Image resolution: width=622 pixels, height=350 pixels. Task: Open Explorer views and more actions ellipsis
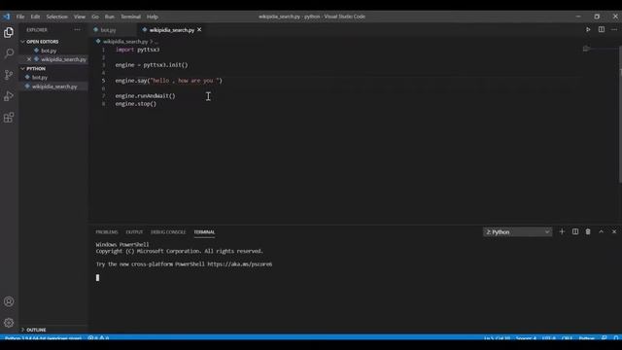tap(78, 30)
